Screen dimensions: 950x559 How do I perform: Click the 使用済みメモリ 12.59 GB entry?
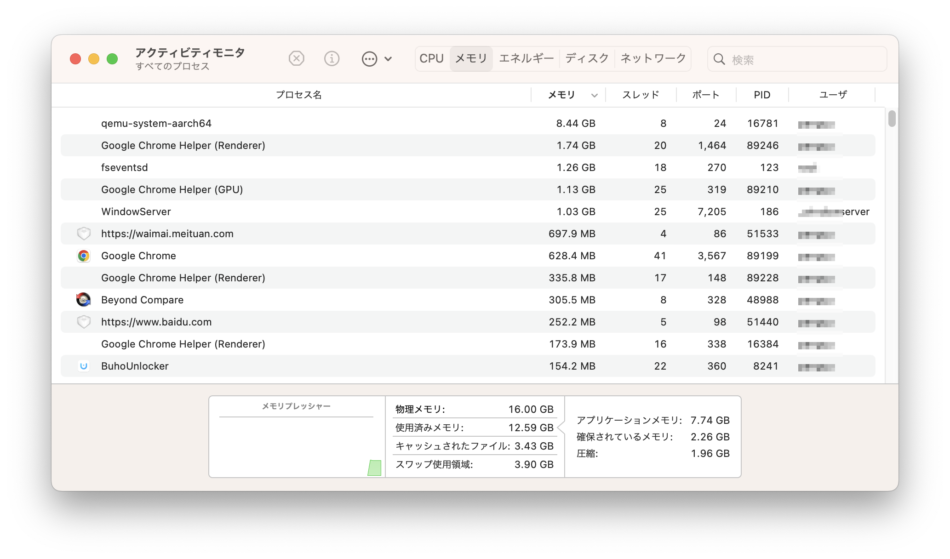(475, 428)
